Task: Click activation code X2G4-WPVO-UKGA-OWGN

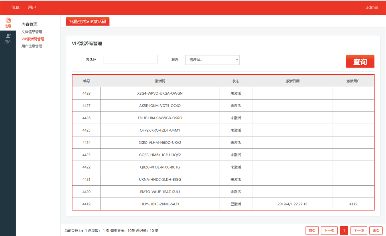Action: tap(160, 93)
